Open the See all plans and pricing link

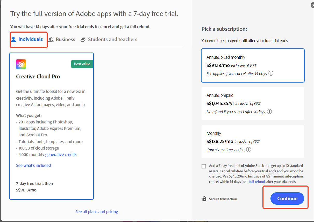[x=97, y=212]
